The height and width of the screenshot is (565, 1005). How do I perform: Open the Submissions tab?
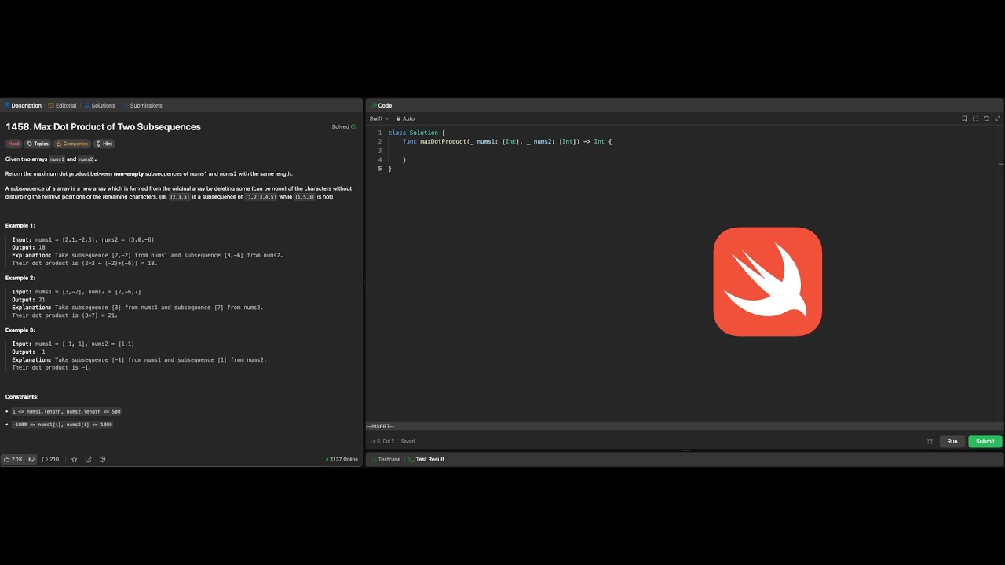[142, 105]
